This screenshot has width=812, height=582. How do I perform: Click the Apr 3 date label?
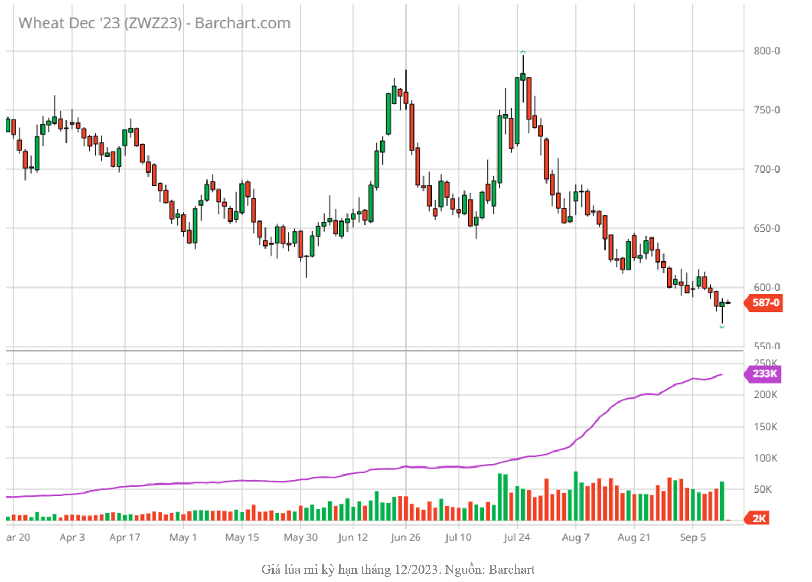(x=72, y=537)
